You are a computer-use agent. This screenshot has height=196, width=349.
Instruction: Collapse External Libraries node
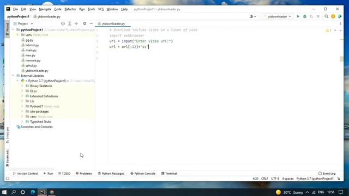[13, 76]
